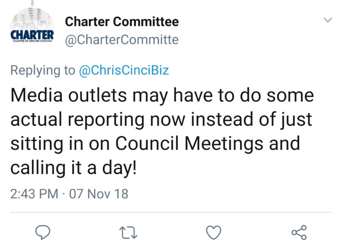Click the word "instead" in the tweet
342x249 pixels.
click(222, 119)
